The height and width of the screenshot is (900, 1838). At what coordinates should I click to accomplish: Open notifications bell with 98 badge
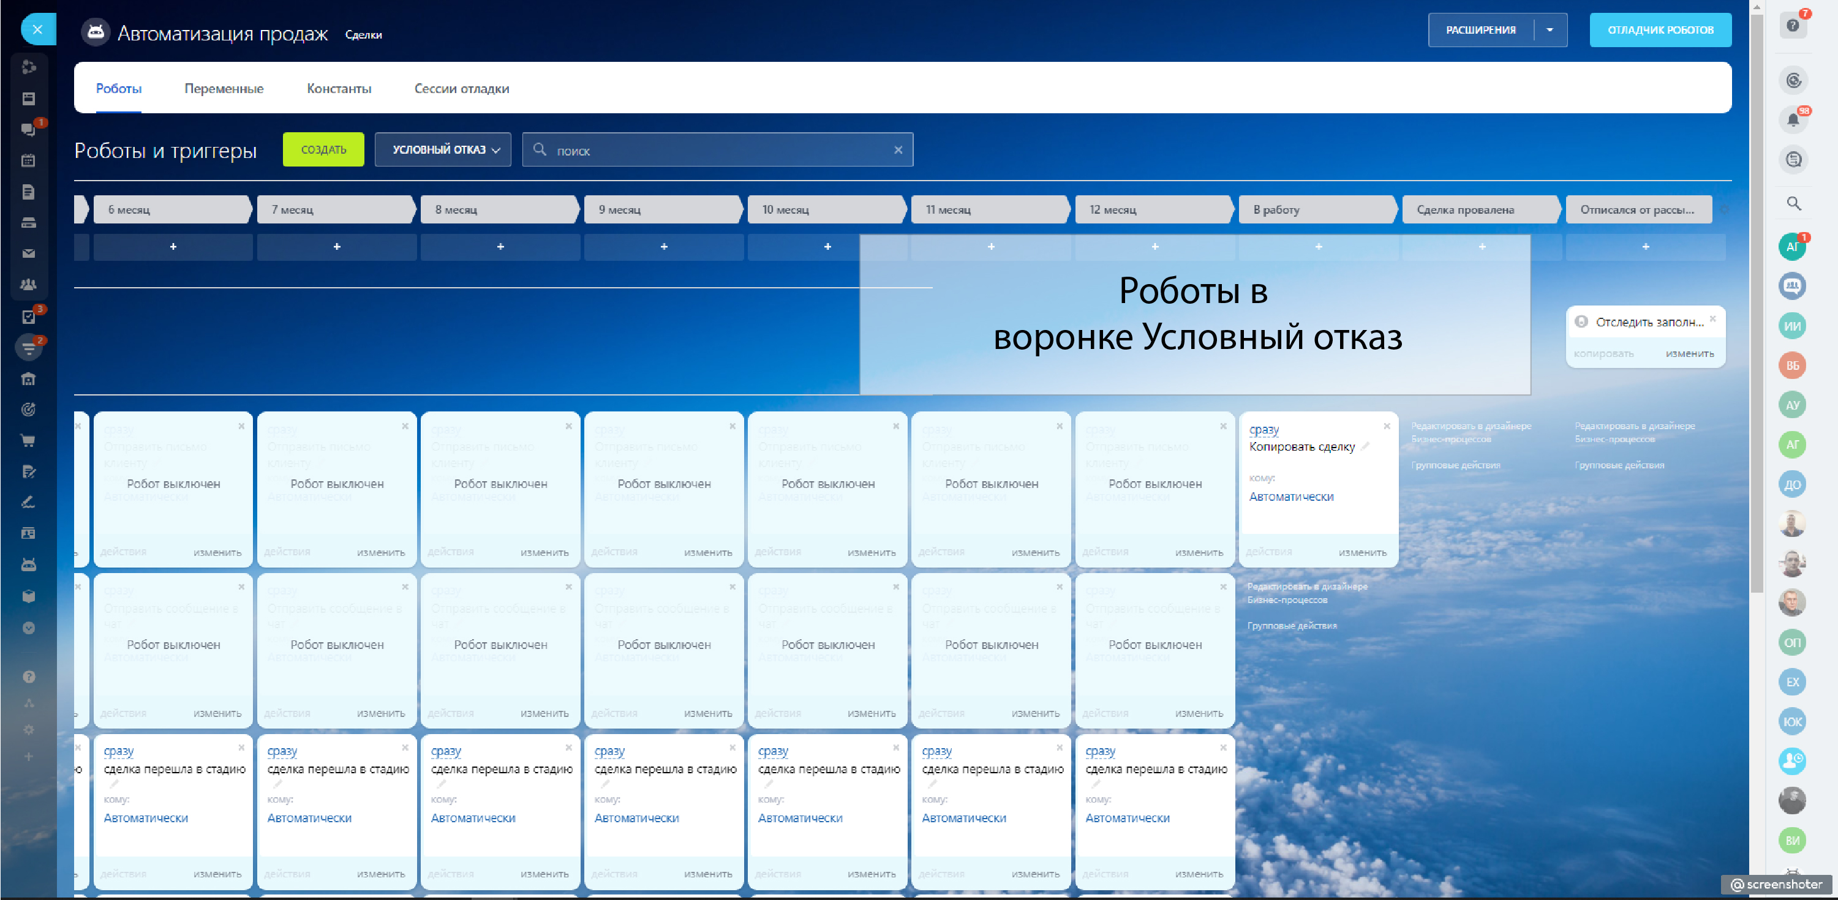(x=1792, y=120)
